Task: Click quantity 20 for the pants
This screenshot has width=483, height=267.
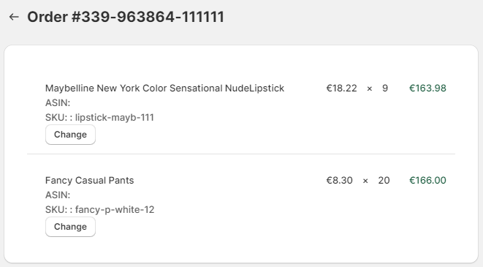Action: 384,181
